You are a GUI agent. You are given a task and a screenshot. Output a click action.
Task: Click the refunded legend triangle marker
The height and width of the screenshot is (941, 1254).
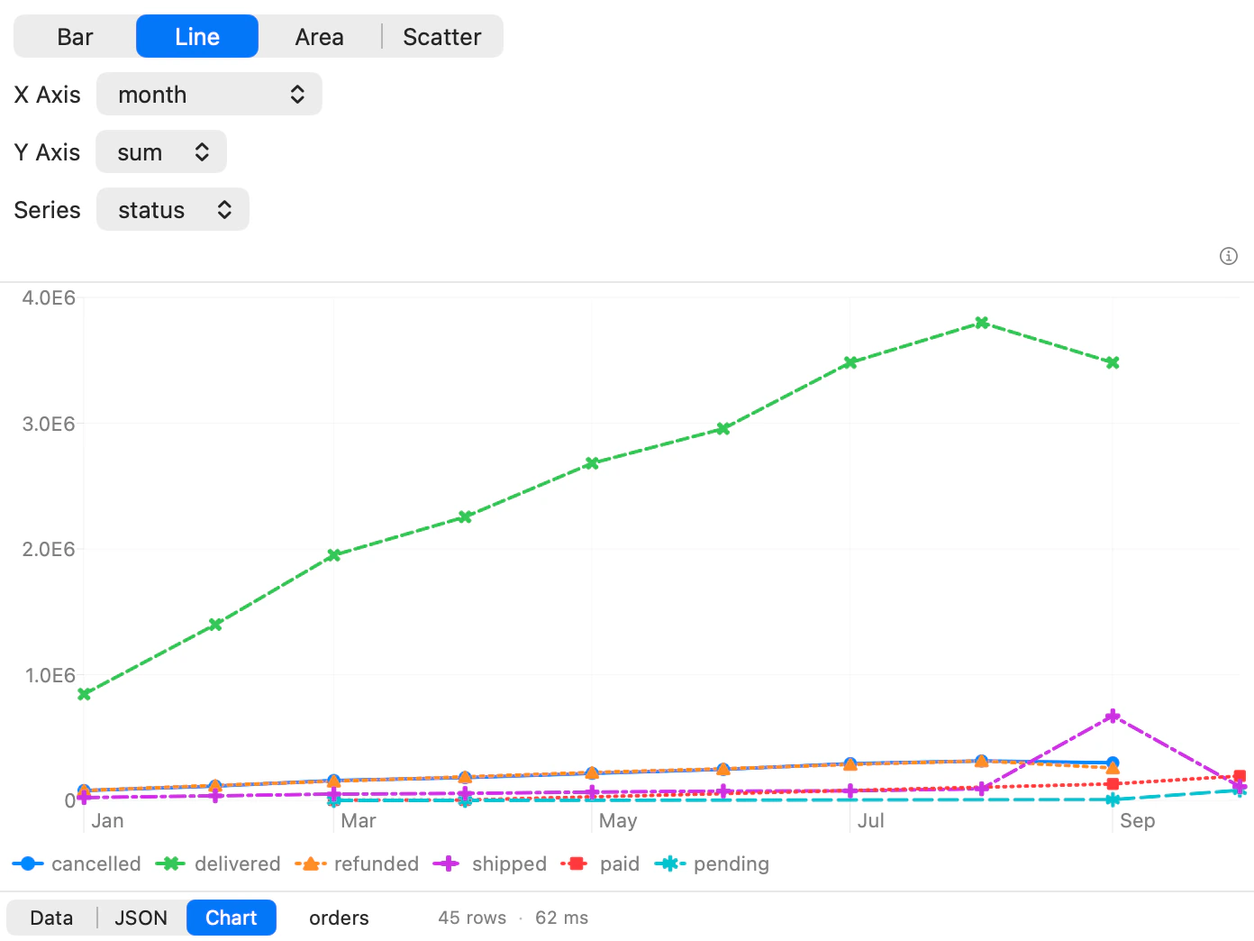(x=310, y=863)
